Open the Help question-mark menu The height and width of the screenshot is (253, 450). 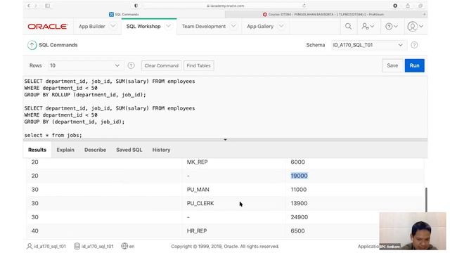pos(392,27)
